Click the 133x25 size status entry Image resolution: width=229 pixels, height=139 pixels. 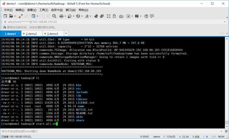click(169, 137)
